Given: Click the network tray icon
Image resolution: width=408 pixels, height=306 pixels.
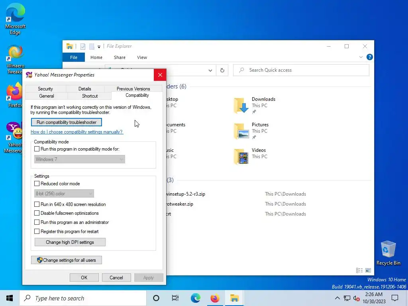Looking at the screenshot, I should pos(347,298).
